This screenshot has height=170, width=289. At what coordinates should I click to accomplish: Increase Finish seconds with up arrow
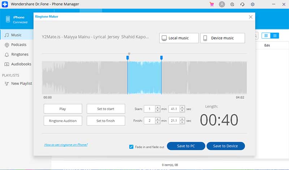point(182,119)
